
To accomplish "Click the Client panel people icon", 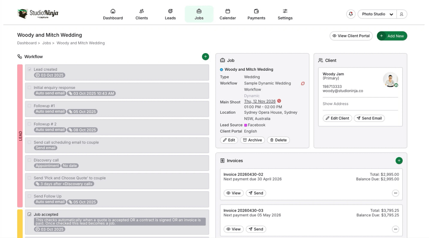I will 320,60.
